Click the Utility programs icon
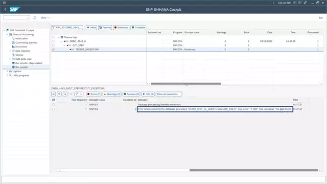Screen dimensions: 327x184 click(10, 75)
